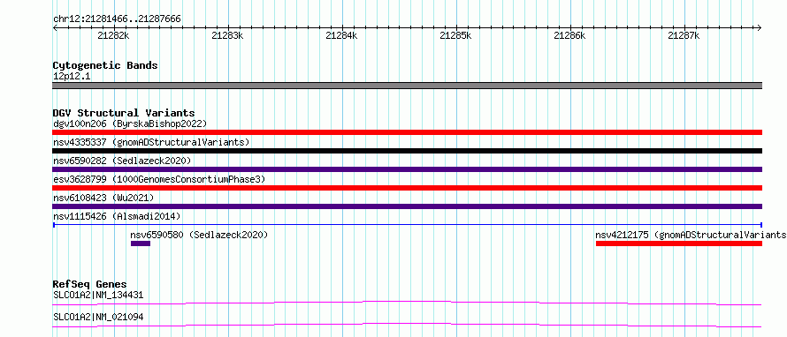Select the purple nsv6590282 variant bar
Screen dimensions: 787x337
pyautogui.click(x=408, y=169)
